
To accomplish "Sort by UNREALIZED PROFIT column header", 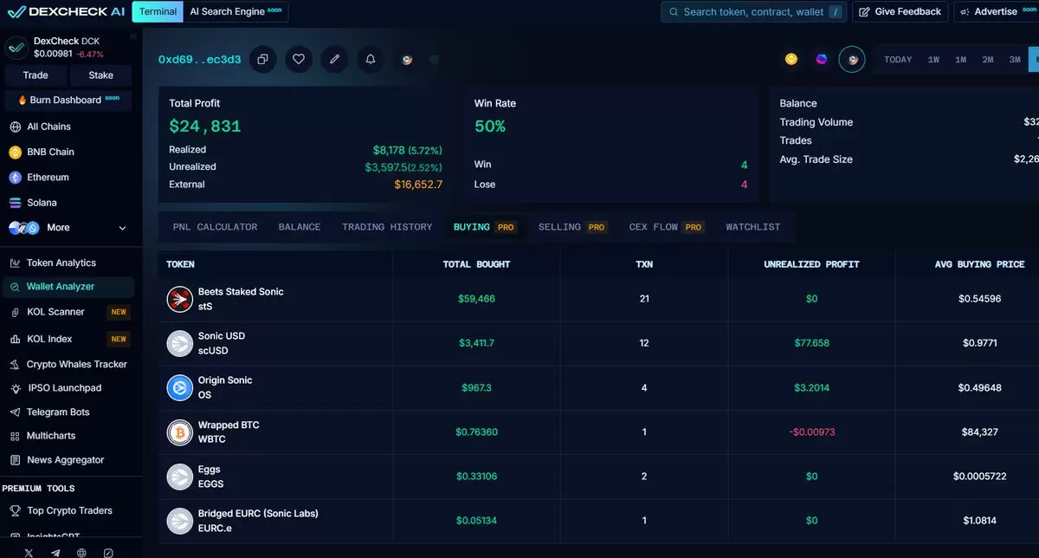I will point(811,264).
